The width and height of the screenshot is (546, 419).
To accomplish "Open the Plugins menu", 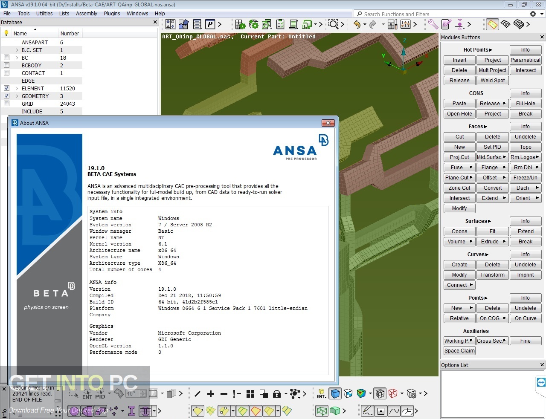I will click(x=112, y=13).
